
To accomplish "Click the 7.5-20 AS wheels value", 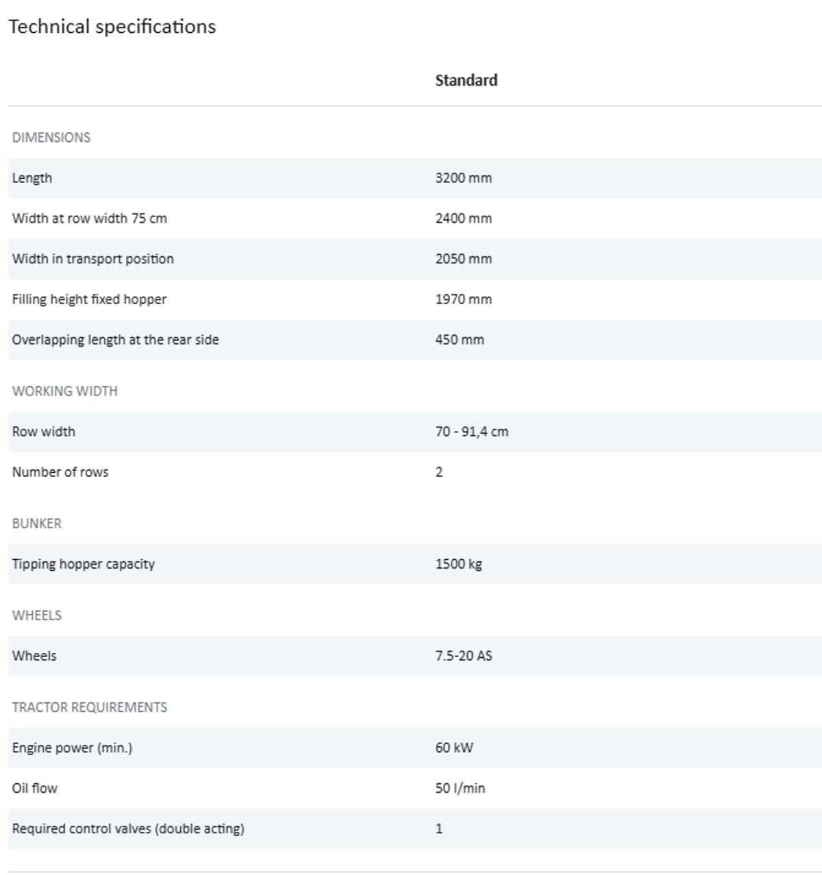I will point(463,656).
